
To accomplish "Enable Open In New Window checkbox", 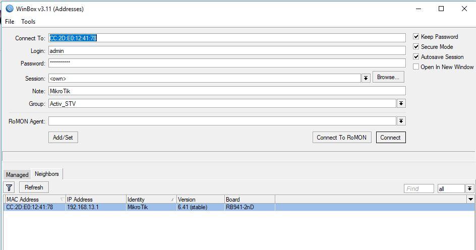I will (x=416, y=67).
